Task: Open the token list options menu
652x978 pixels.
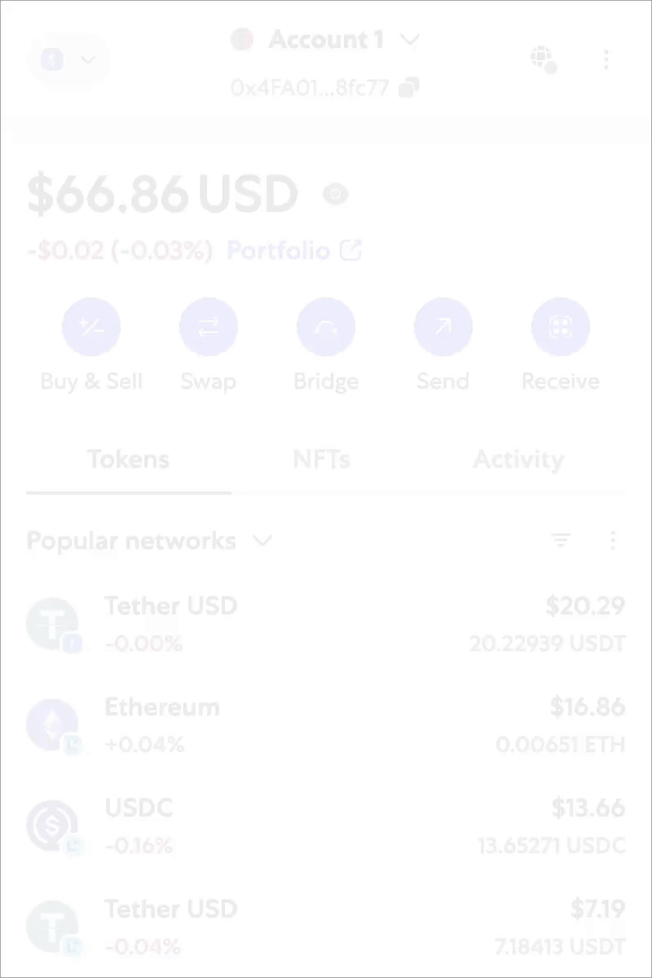Action: tap(613, 540)
